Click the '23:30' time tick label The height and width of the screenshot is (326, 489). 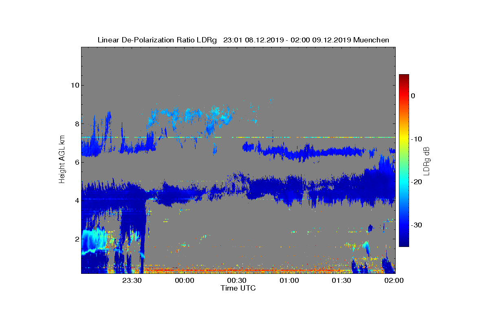point(132,280)
